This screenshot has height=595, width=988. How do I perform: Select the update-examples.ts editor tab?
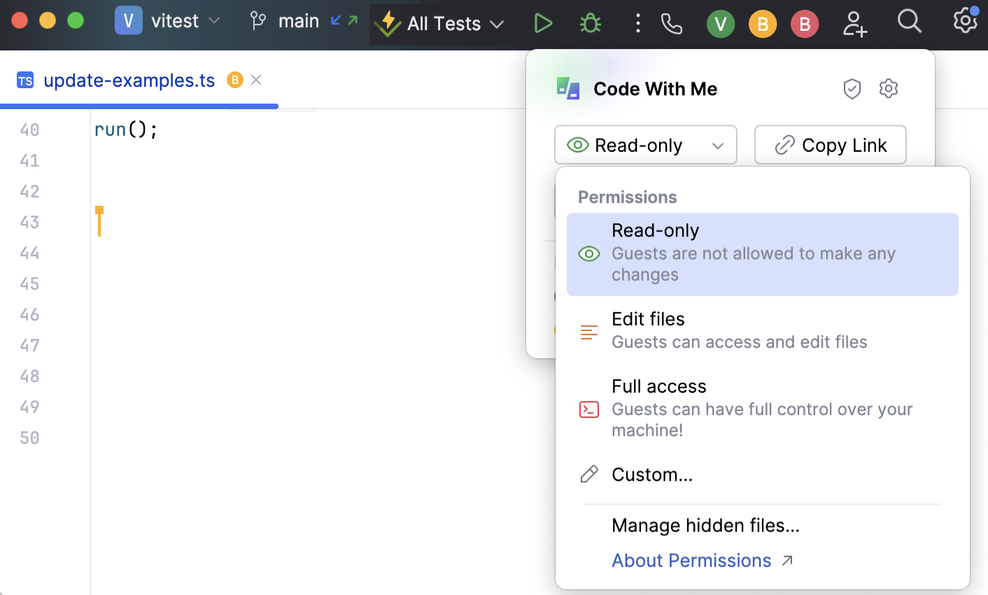(129, 80)
